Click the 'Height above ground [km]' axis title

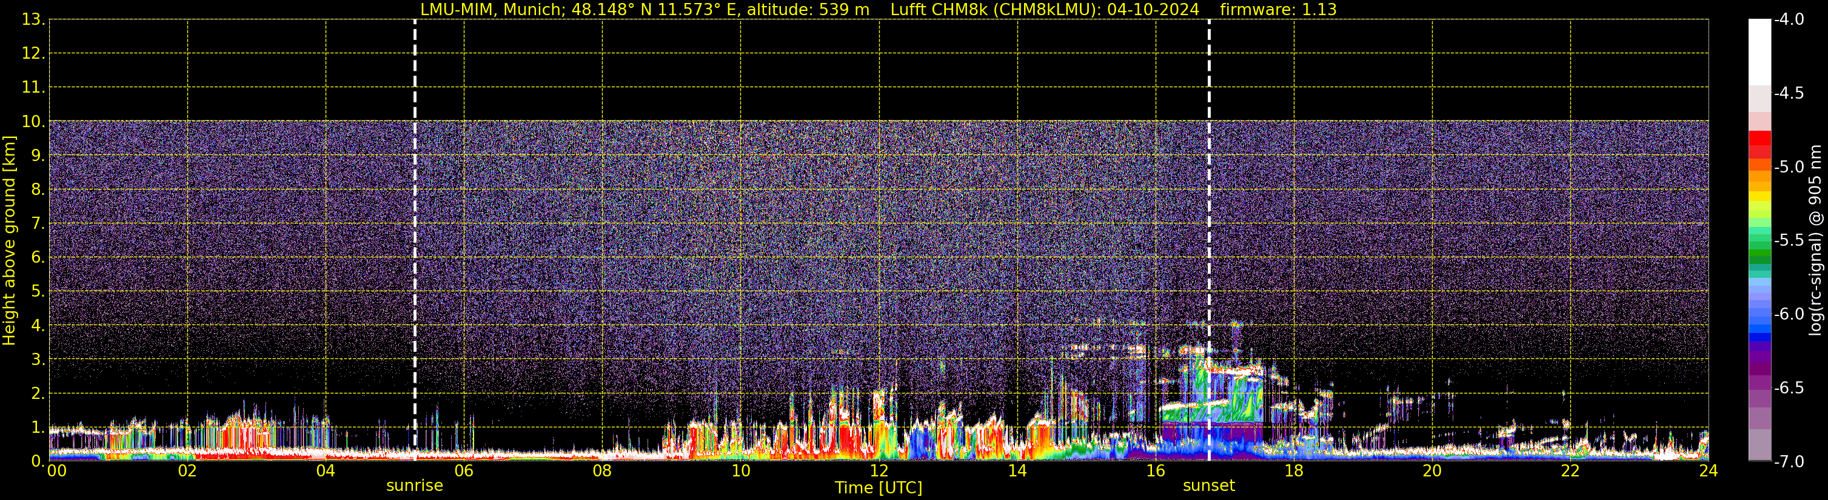[x=9, y=241]
